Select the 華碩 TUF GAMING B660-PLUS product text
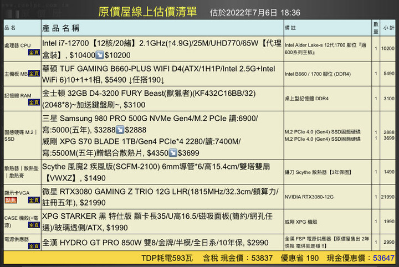 (158, 74)
